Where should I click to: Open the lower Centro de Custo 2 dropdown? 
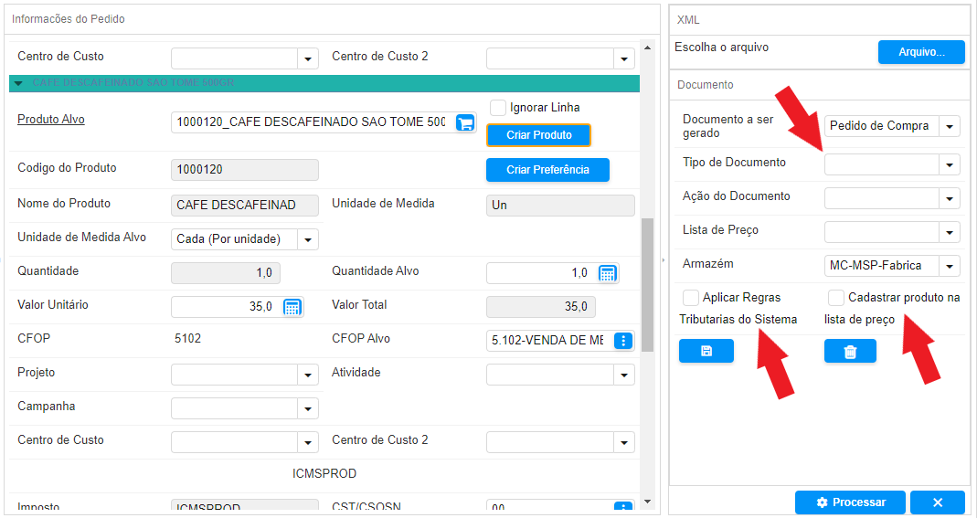pyautogui.click(x=623, y=443)
